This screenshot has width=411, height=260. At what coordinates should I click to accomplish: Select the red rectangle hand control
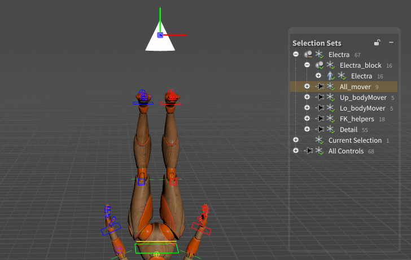pos(201,228)
